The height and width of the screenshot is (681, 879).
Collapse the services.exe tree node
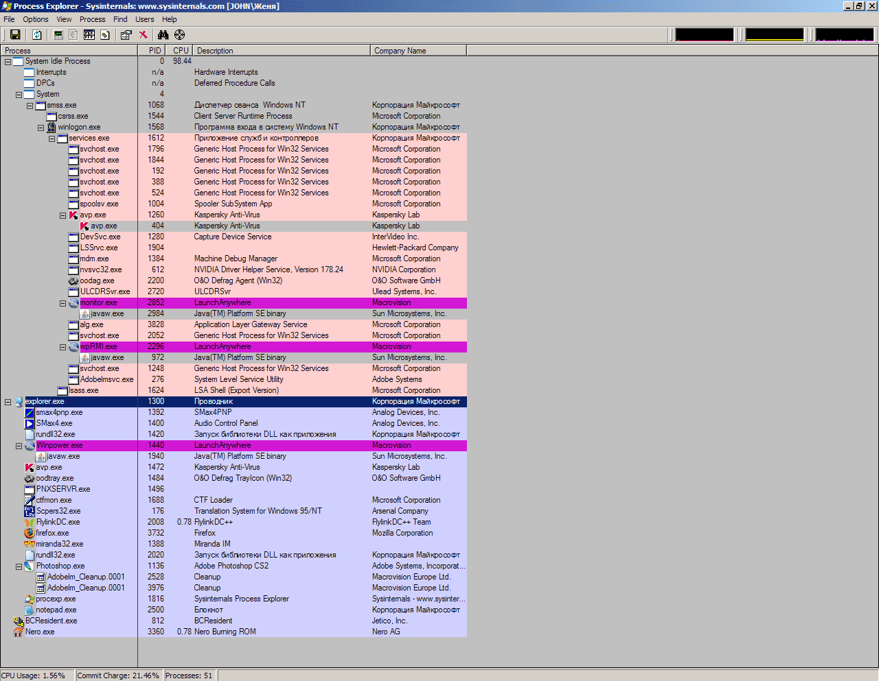coord(52,139)
